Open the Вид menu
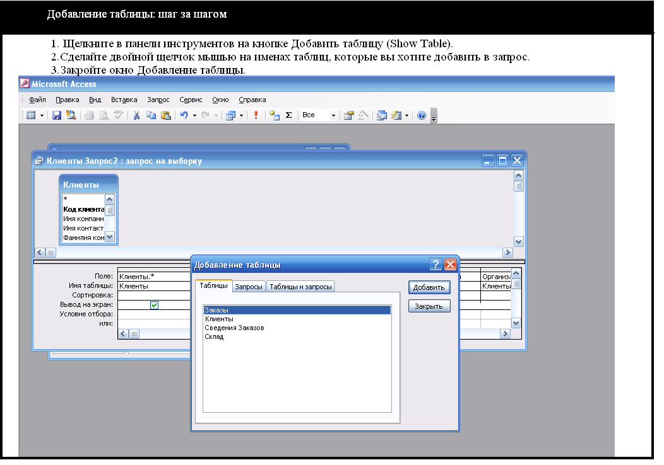664x465 pixels. pos(95,100)
